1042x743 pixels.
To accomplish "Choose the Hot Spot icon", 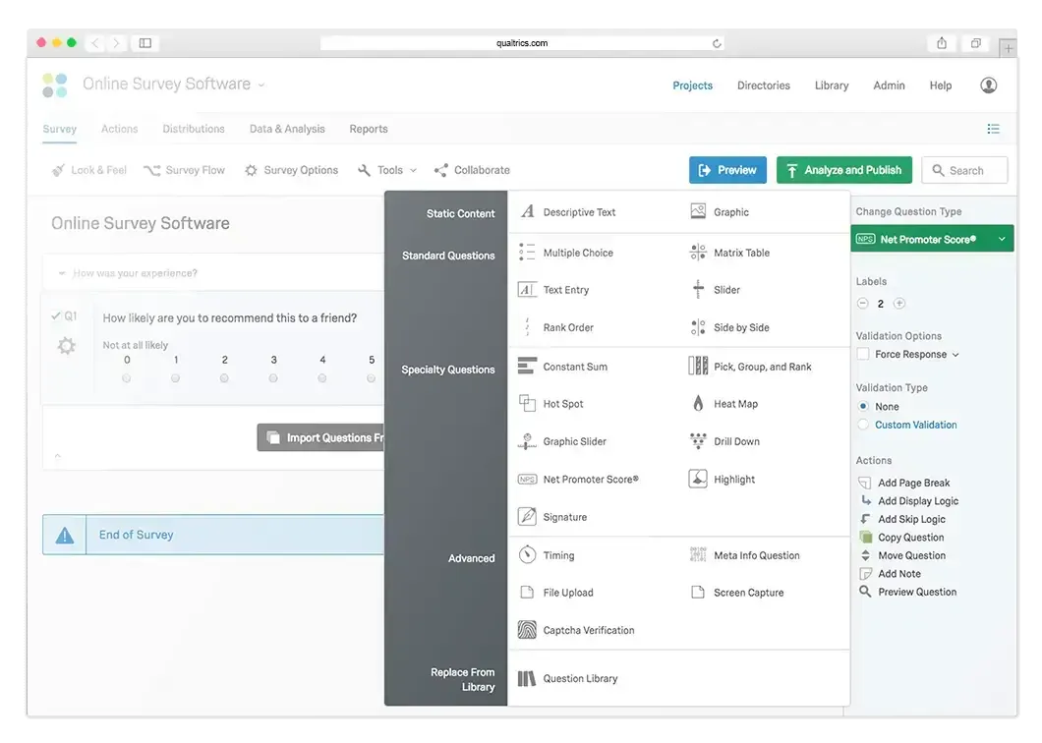I will pyautogui.click(x=527, y=403).
